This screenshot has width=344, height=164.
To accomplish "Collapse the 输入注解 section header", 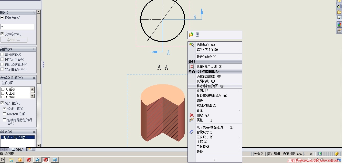I will point(34,78).
